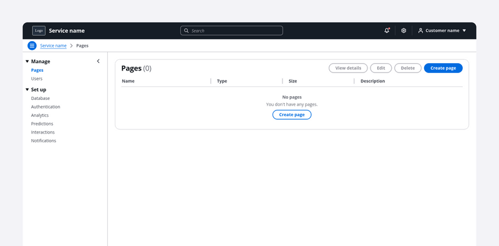
Task: Follow the Service name breadcrumb link
Action: pyautogui.click(x=53, y=46)
